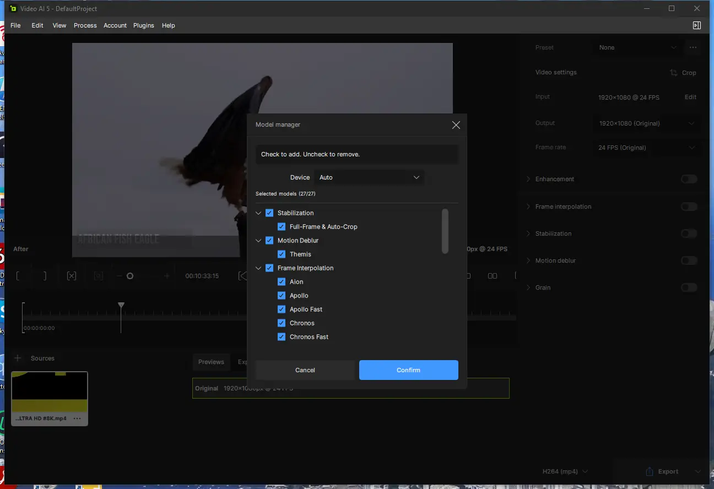Open the Help menu
Image resolution: width=714 pixels, height=489 pixels.
[169, 25]
